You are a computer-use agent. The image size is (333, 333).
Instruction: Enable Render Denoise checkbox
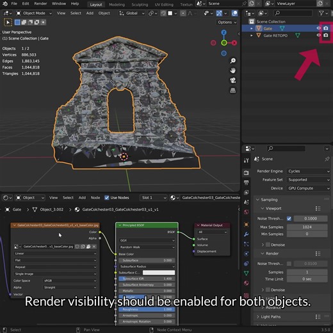(268, 290)
